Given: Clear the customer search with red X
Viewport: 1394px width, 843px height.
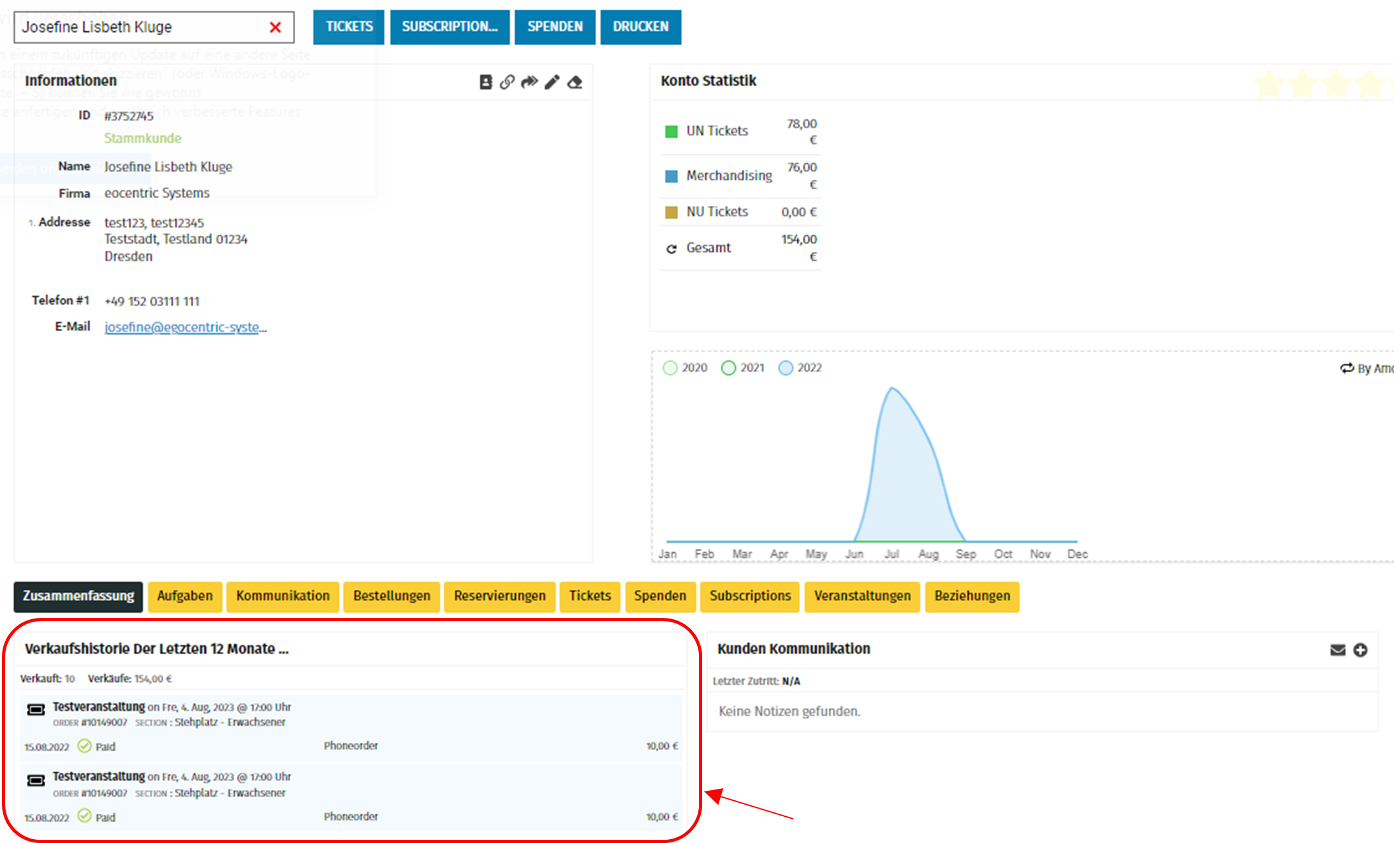Looking at the screenshot, I should [x=275, y=27].
